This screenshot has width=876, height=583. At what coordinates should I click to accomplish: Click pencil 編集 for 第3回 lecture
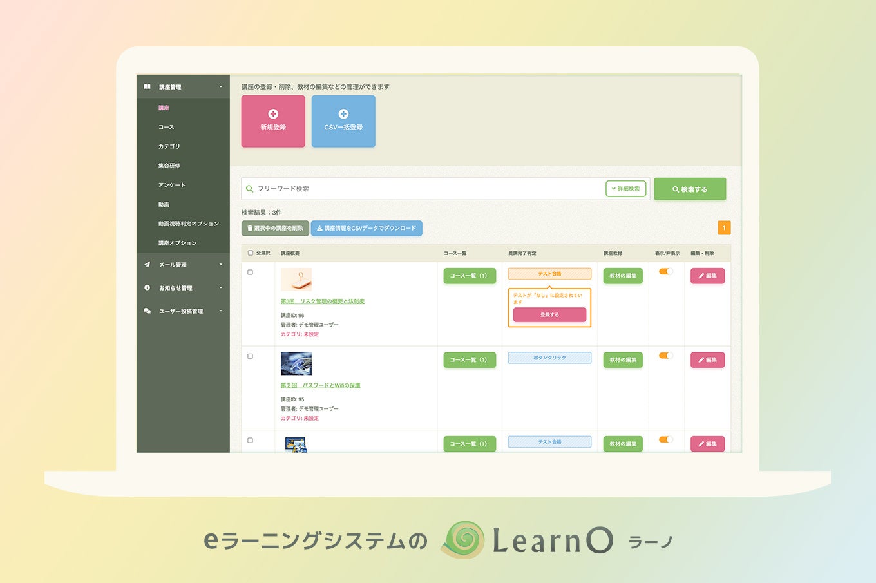[707, 276]
